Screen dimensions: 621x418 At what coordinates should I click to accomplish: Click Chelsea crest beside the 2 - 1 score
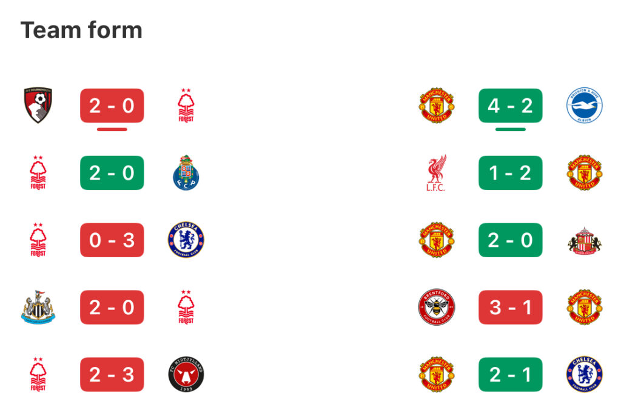point(584,374)
